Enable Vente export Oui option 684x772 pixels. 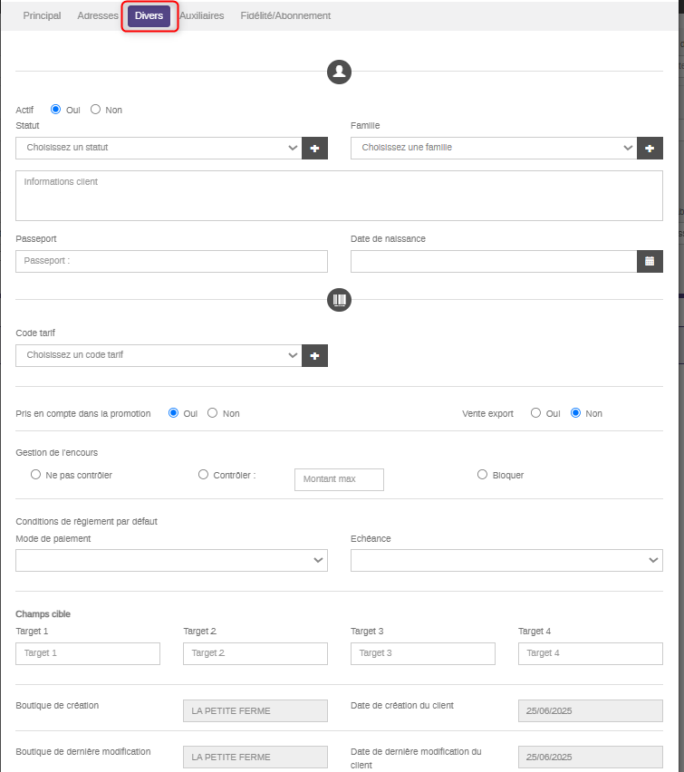coord(536,413)
